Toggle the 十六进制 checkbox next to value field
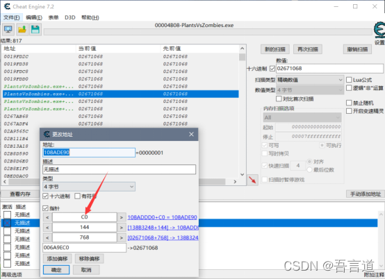Screen dimensions: 385x279 click(272, 69)
